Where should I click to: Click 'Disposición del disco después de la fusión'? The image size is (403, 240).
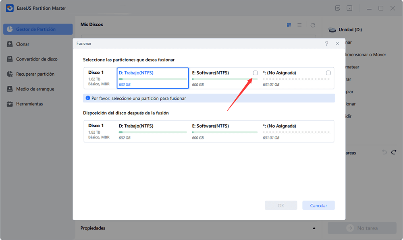coord(126,113)
